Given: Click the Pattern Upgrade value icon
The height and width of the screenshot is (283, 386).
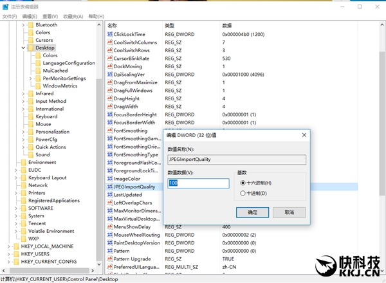Looking at the screenshot, I should click(x=109, y=259).
